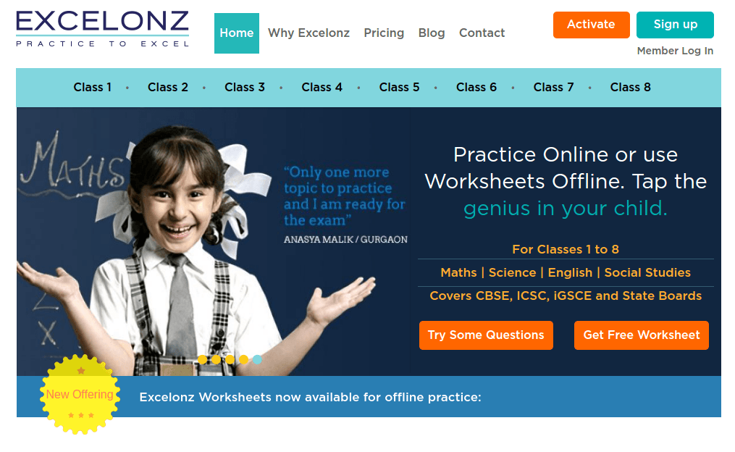This screenshot has width=735, height=452.
Task: Visit the Blog page
Action: click(x=432, y=33)
